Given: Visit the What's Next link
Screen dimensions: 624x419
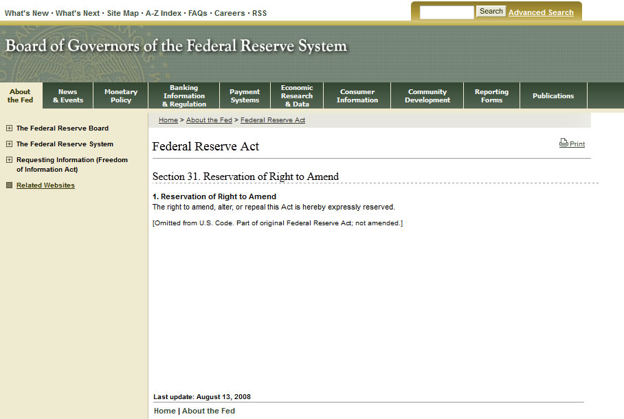Looking at the screenshot, I should pos(78,13).
